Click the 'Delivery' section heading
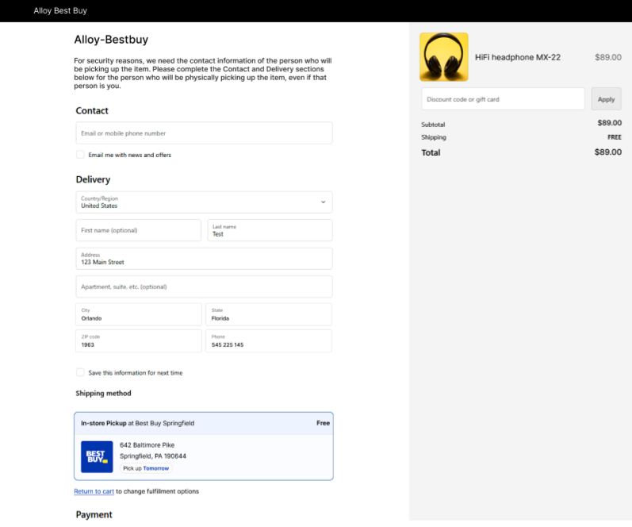The width and height of the screenshot is (632, 527). tap(93, 179)
